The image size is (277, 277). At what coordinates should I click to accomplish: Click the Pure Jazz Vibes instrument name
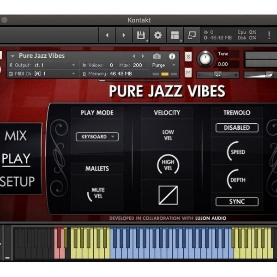click(42, 56)
